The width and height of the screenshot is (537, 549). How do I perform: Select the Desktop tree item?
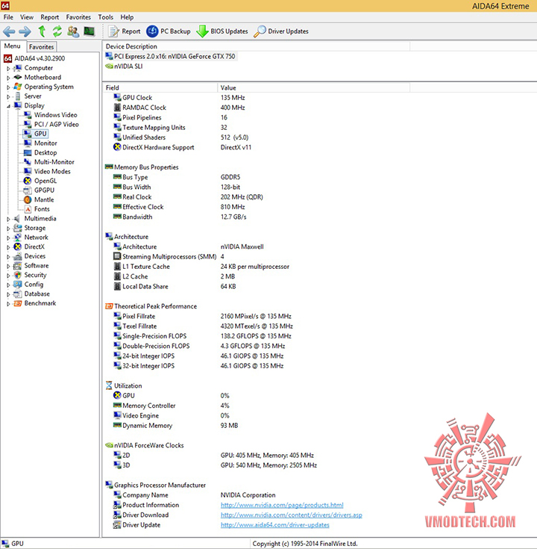(x=45, y=152)
